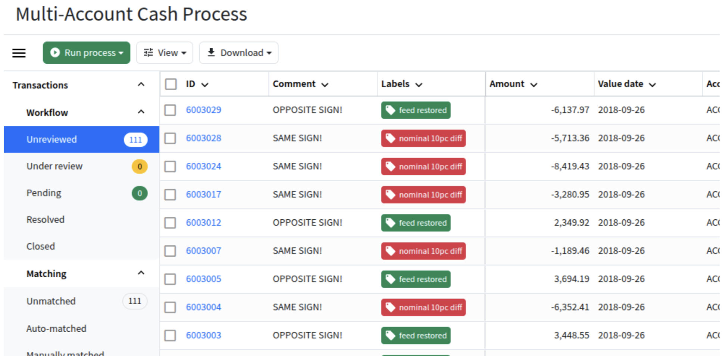Select the Unmatched matching item
The width and height of the screenshot is (722, 356).
click(x=81, y=301)
